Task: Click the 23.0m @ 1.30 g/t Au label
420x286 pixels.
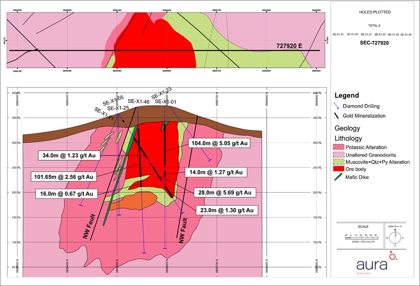Action: 226,210
